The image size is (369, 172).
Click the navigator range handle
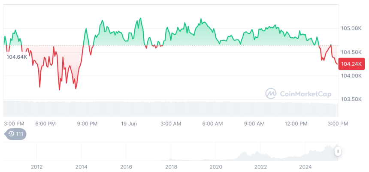click(338, 151)
